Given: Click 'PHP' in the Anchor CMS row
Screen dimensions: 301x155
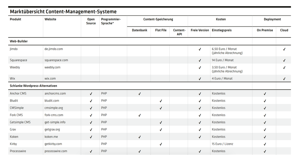Looking at the screenshot, I should (104, 94).
